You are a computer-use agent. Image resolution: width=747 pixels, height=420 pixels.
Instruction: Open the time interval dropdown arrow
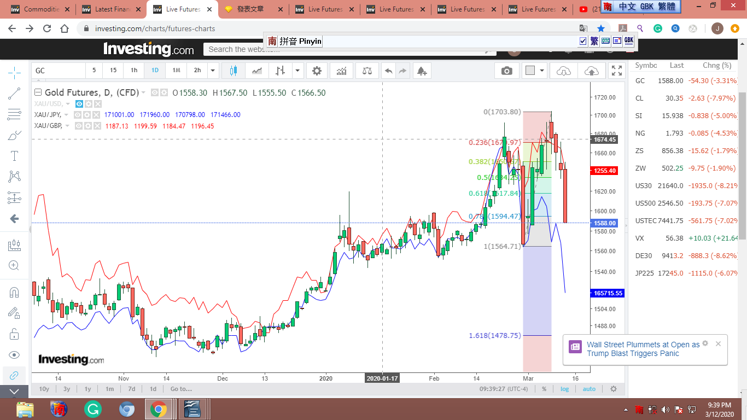(213, 71)
